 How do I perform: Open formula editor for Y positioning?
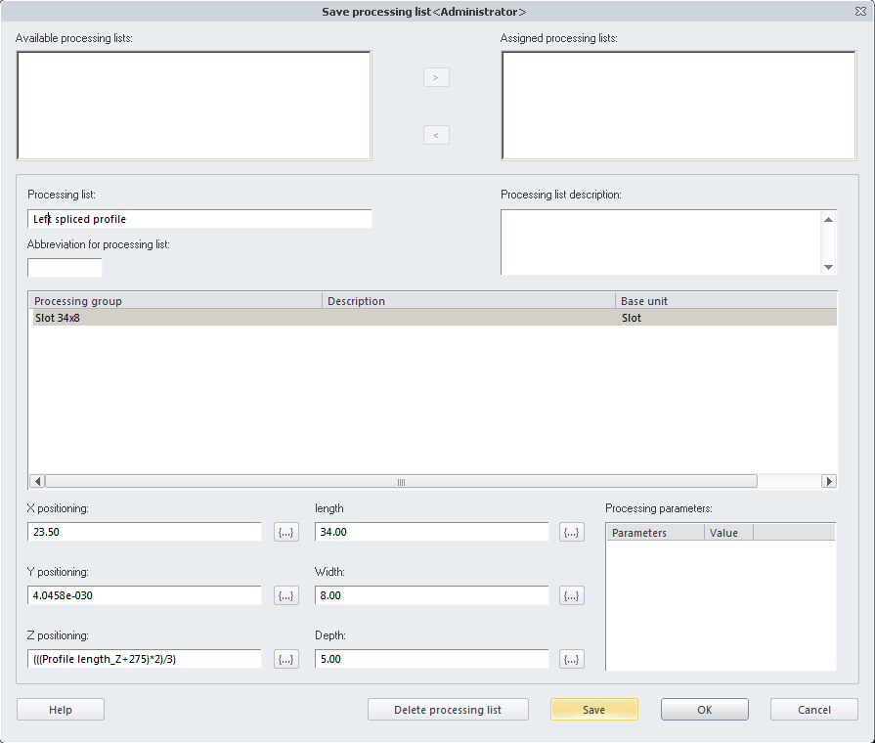[x=286, y=595]
